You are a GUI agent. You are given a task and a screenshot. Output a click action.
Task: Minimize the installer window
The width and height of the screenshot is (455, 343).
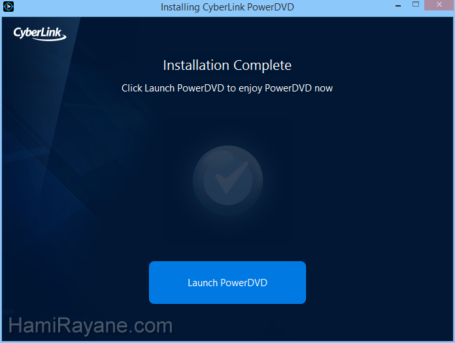(398, 5)
